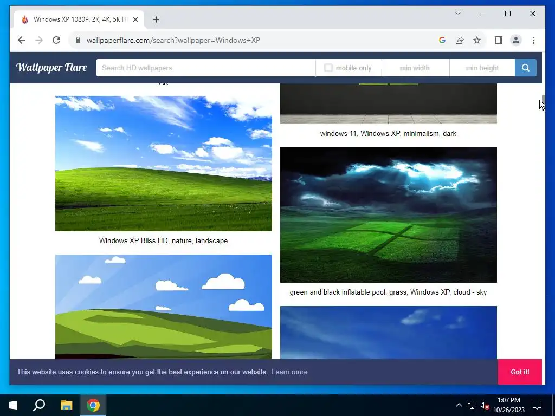Select the Windows XP 1080P tab
Viewport: 555px width, 416px height.
click(x=79, y=19)
